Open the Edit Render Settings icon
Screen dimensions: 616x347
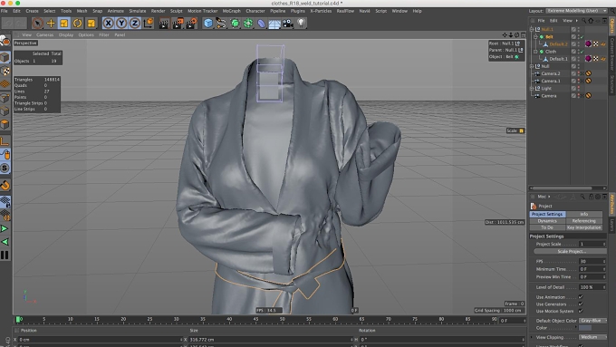pyautogui.click(x=191, y=24)
